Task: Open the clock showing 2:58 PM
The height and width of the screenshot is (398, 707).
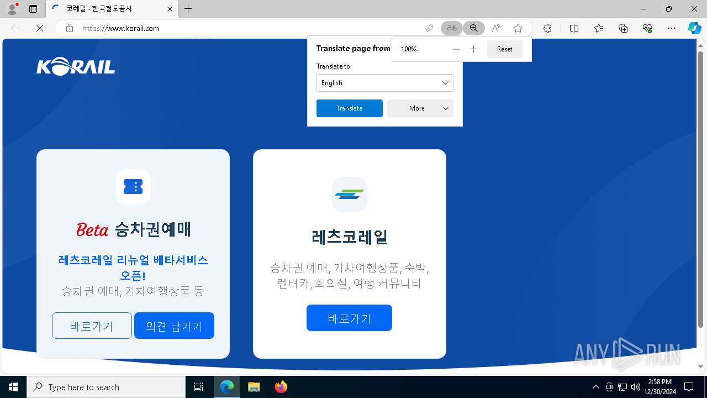Action: point(660,387)
